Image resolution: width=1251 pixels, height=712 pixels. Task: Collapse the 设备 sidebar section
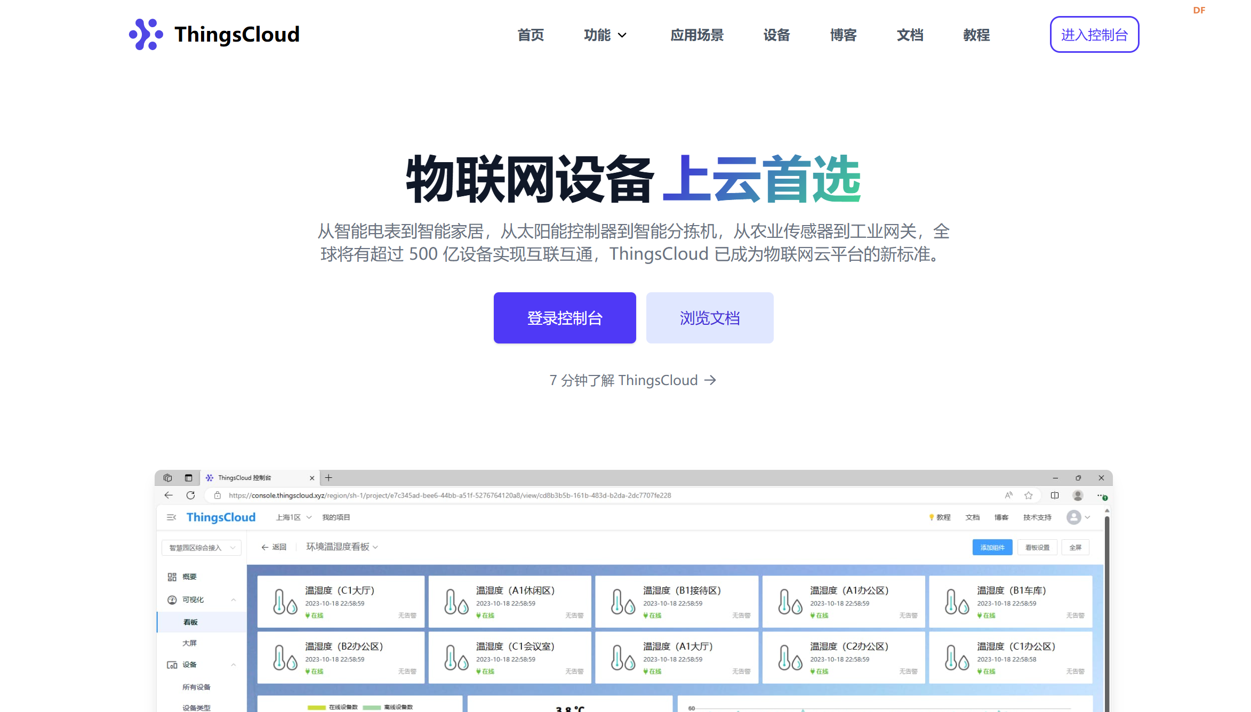[x=234, y=665]
